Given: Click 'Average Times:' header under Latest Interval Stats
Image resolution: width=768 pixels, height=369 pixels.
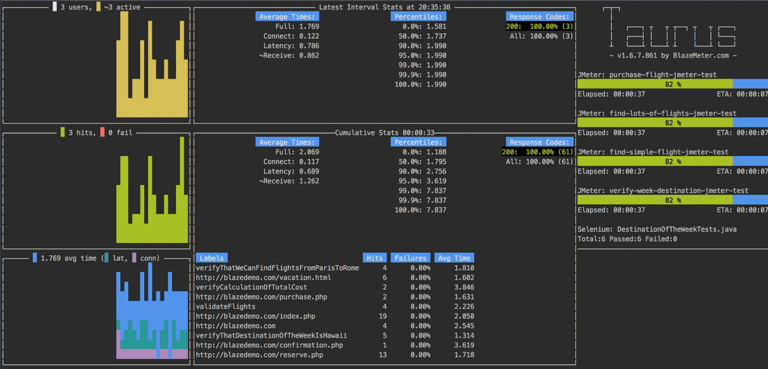Looking at the screenshot, I should pos(287,17).
